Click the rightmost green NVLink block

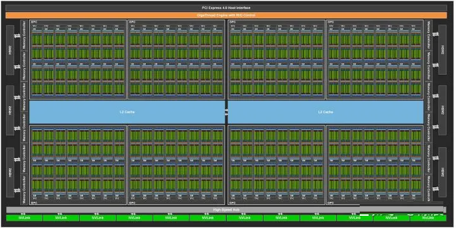point(427,218)
